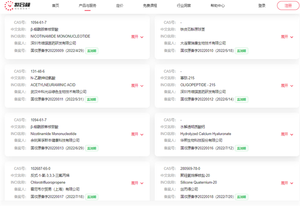Expand the ACETYLNEURAMINIC ACID entry
Screen dimensions: 300x206
click(x=137, y=85)
